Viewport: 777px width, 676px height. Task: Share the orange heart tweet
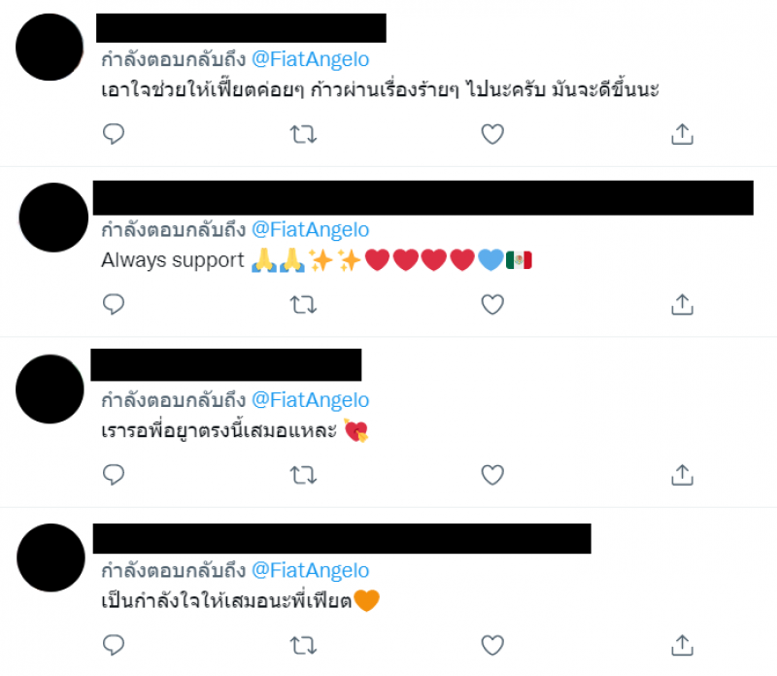683,645
